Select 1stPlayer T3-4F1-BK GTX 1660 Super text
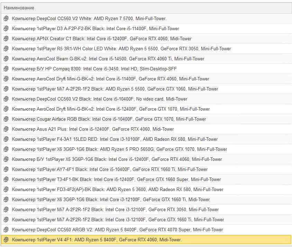Screen dimensions: 292x250 coord(116,180)
